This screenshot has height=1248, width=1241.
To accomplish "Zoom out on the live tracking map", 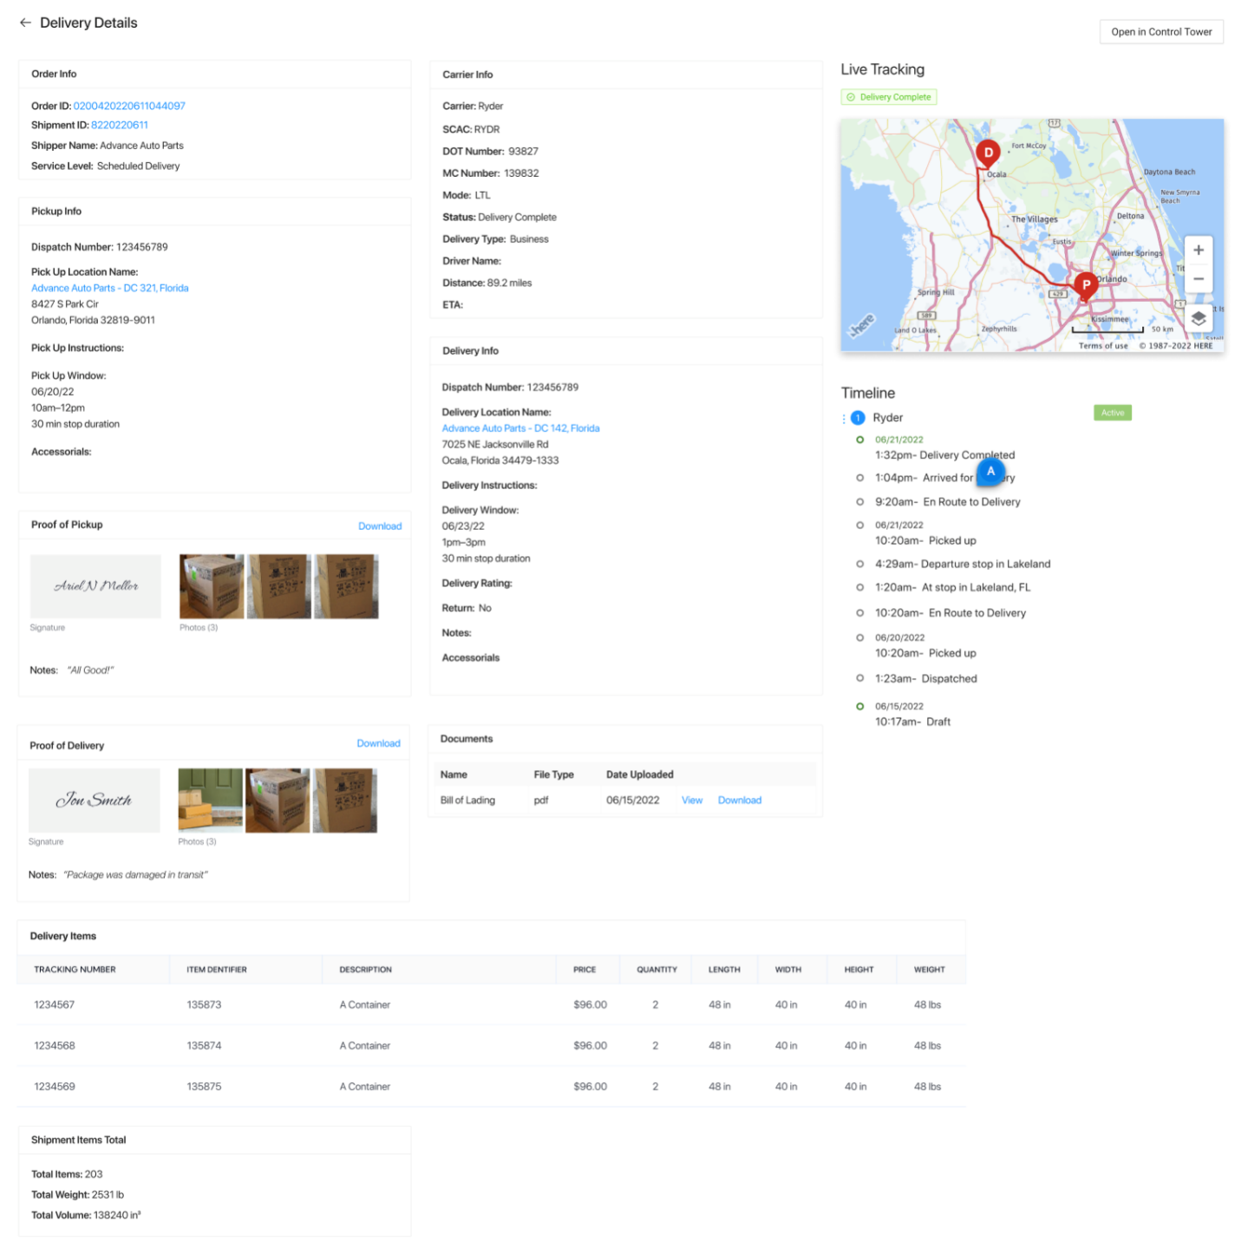I will 1198,279.
